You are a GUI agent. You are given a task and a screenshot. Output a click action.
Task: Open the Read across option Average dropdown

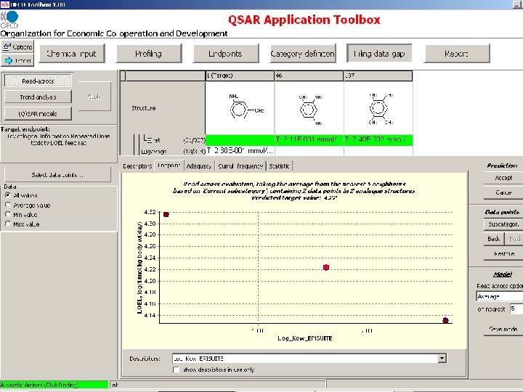[499, 296]
